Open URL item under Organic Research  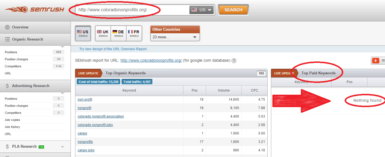(8, 73)
